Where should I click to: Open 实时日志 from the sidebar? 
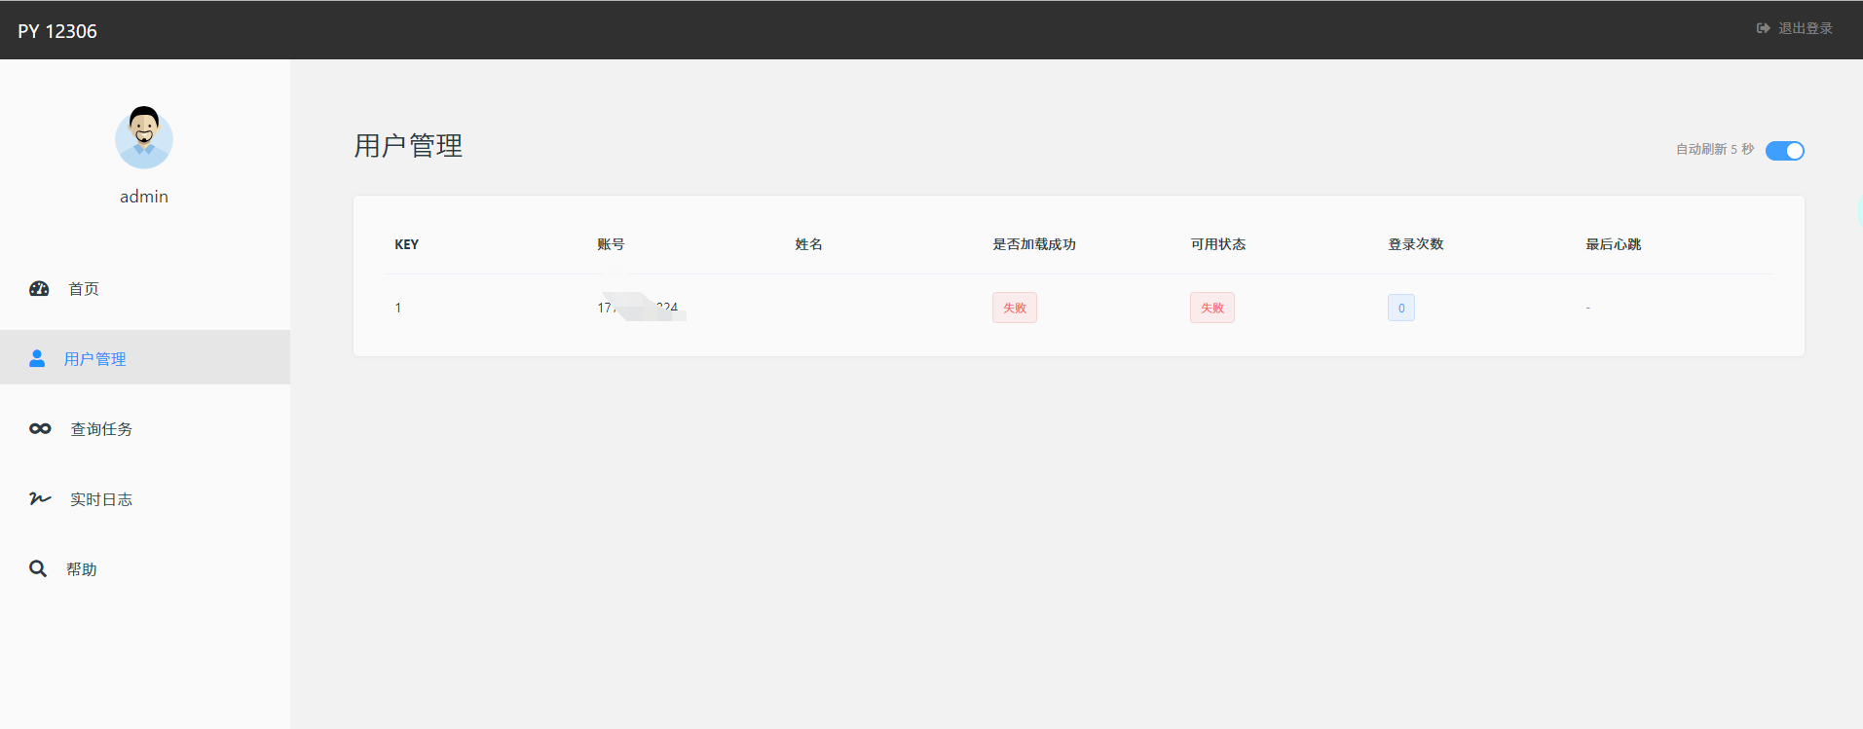(145, 499)
